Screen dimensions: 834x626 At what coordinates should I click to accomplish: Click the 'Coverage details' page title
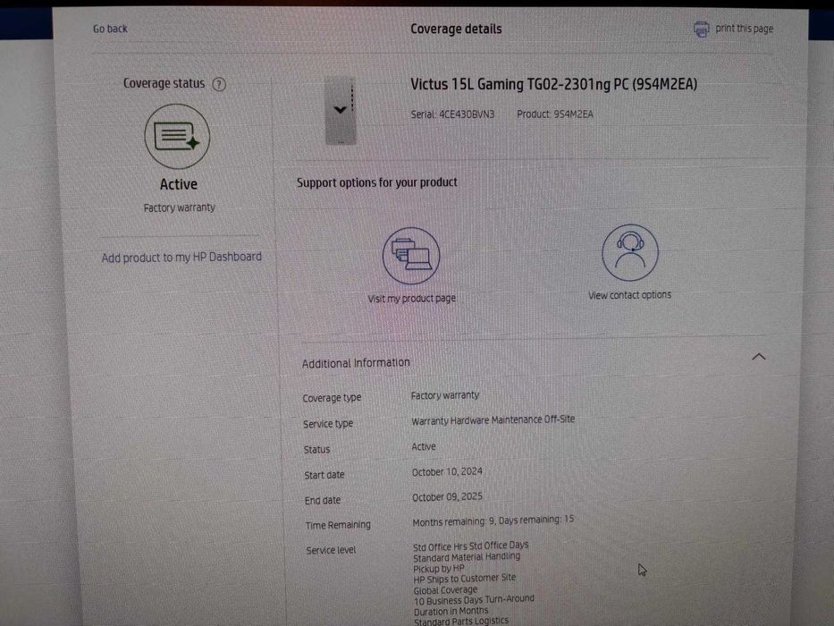[456, 29]
